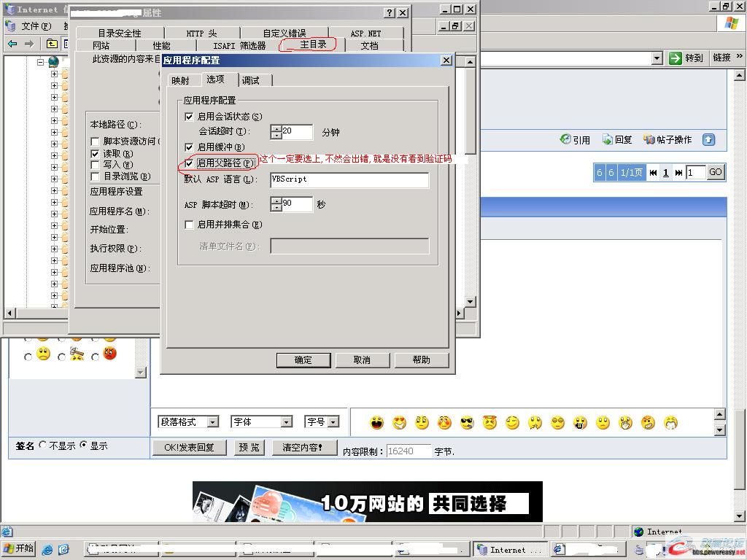
Task: Click the blue back-to-top arrow icon
Action: click(708, 139)
